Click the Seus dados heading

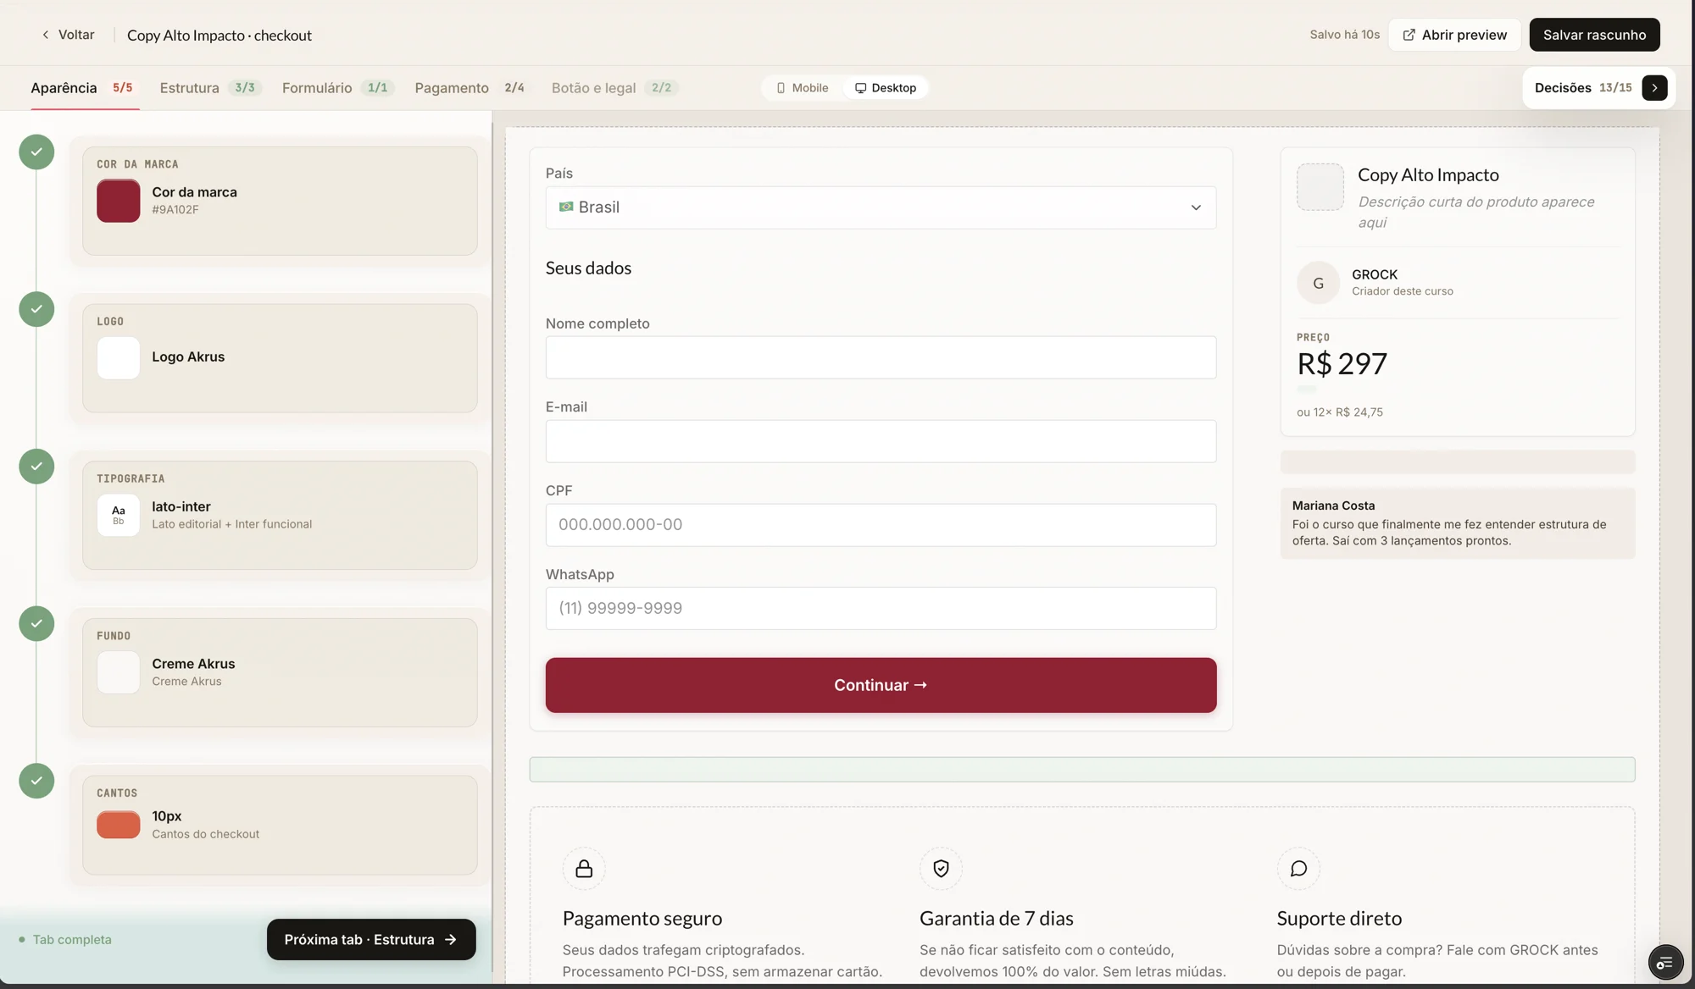[588, 268]
